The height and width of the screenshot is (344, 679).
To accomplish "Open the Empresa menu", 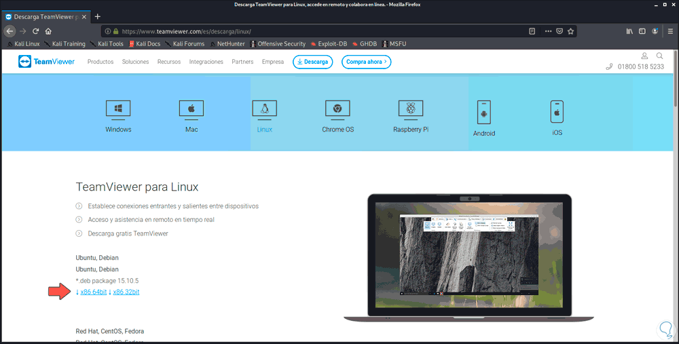I will (273, 62).
